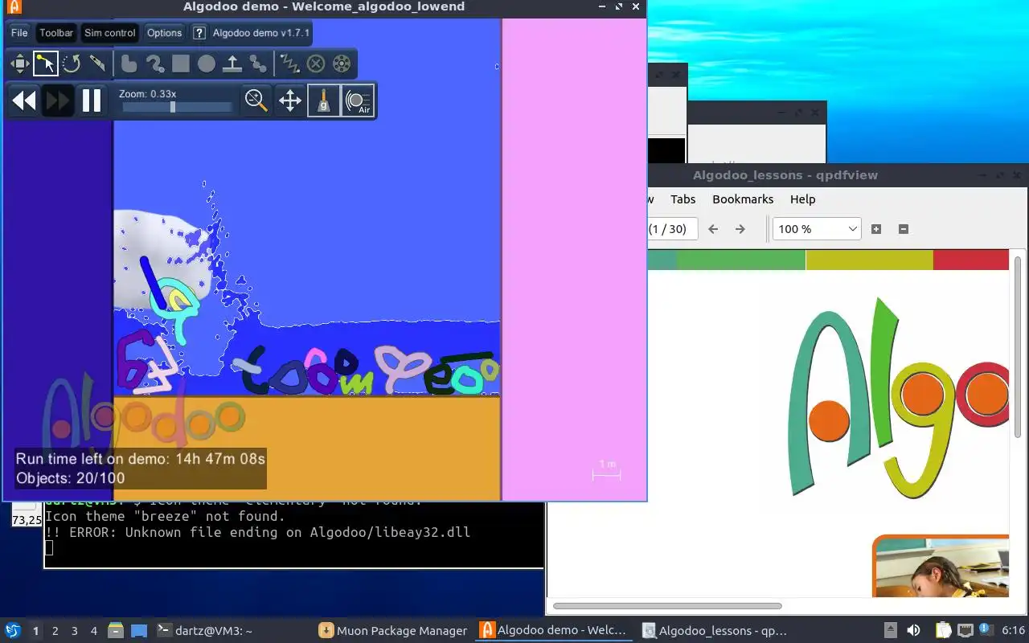Open the clipboard tray icon

click(x=942, y=630)
